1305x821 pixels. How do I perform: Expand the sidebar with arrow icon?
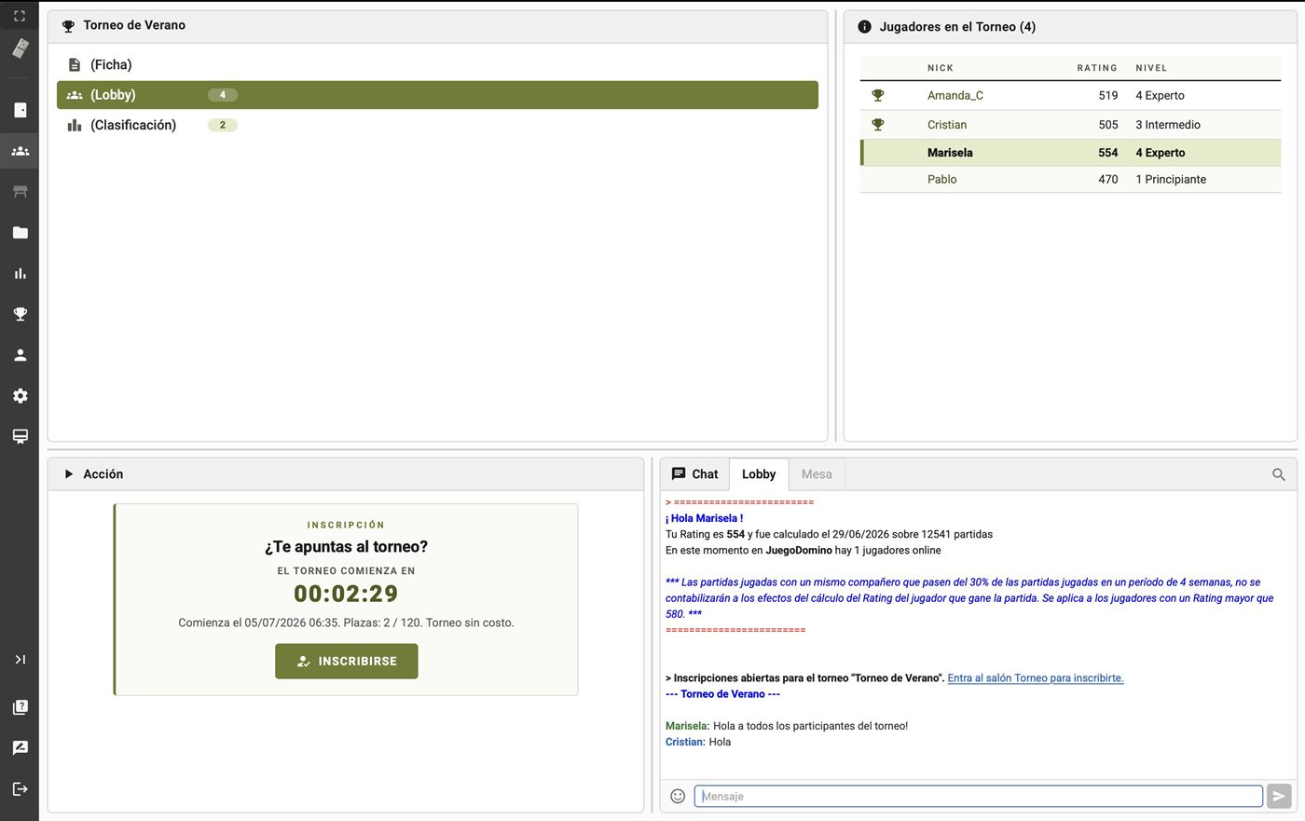point(20,660)
